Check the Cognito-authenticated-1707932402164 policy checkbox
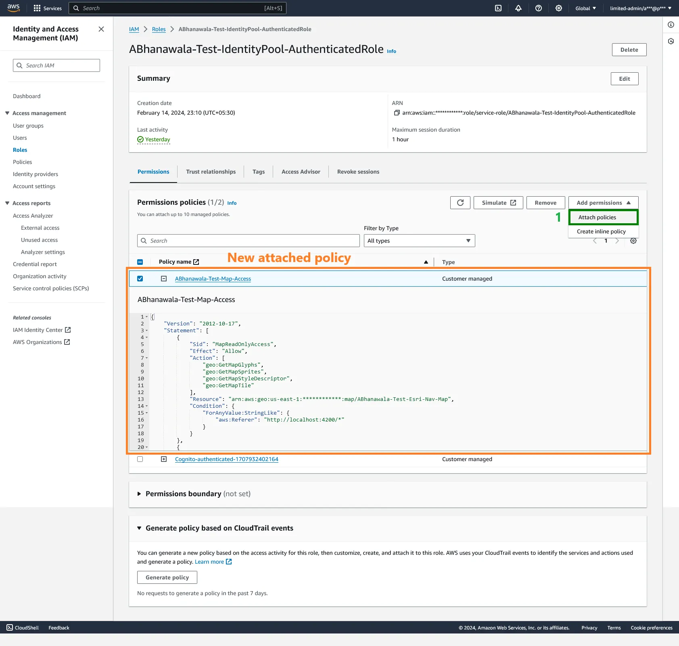679x646 pixels. pos(140,459)
